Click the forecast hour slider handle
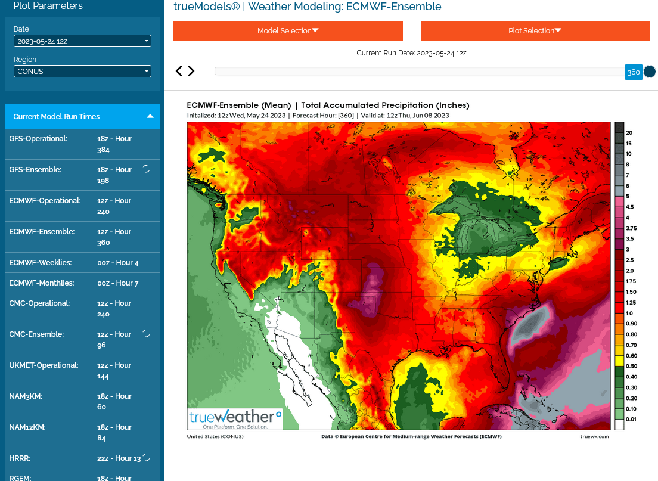This screenshot has width=658, height=481. point(650,72)
